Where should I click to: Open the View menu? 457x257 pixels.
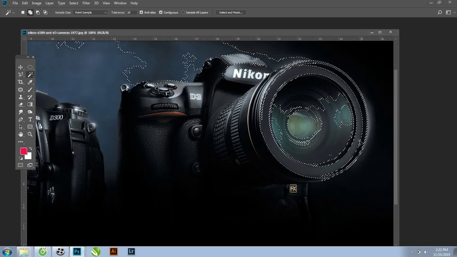pos(106,3)
